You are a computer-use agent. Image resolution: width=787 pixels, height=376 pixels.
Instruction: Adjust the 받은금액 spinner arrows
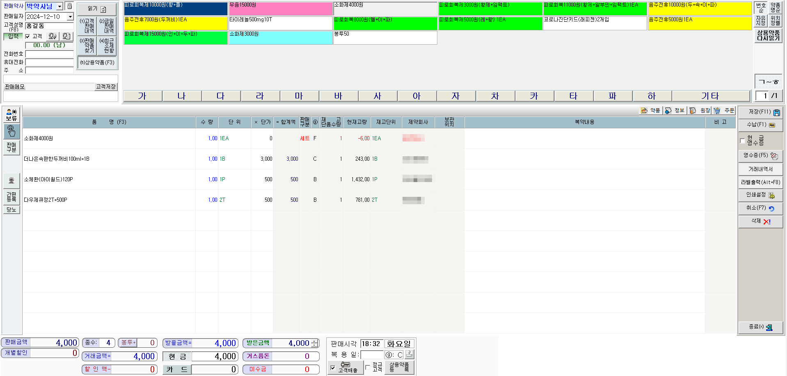(x=314, y=343)
